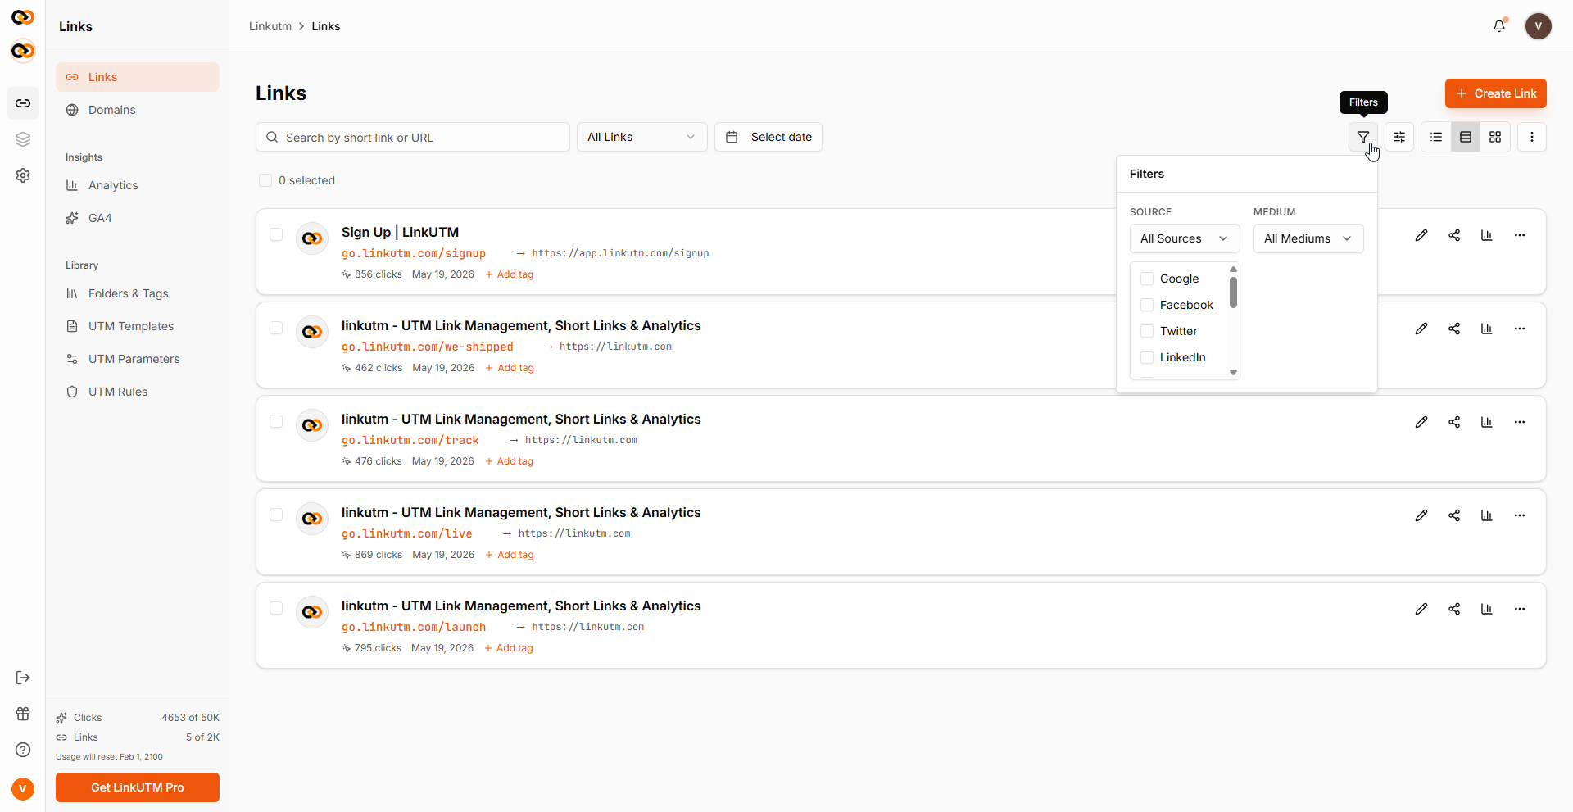The image size is (1573, 812).
Task: Share the go.linkutm.com/track link
Action: tap(1454, 422)
